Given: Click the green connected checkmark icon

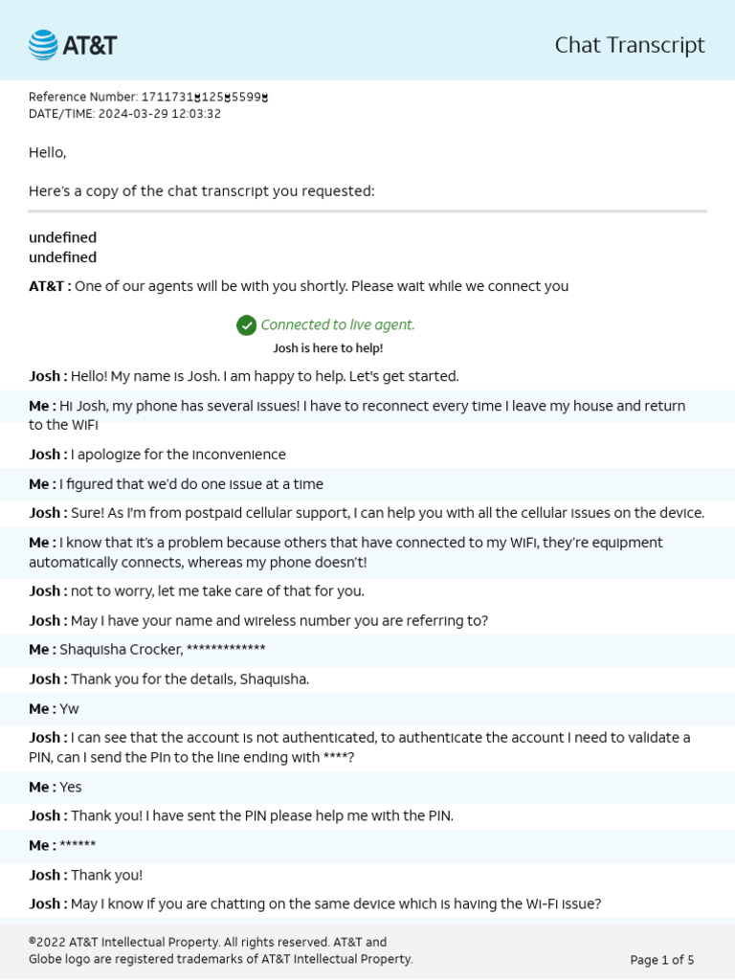Looking at the screenshot, I should click(x=246, y=325).
